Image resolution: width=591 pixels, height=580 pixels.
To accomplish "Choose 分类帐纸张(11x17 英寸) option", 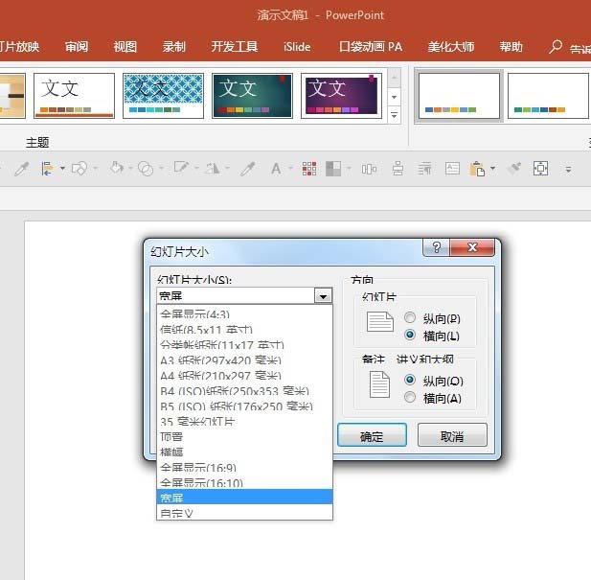I will point(244,345).
